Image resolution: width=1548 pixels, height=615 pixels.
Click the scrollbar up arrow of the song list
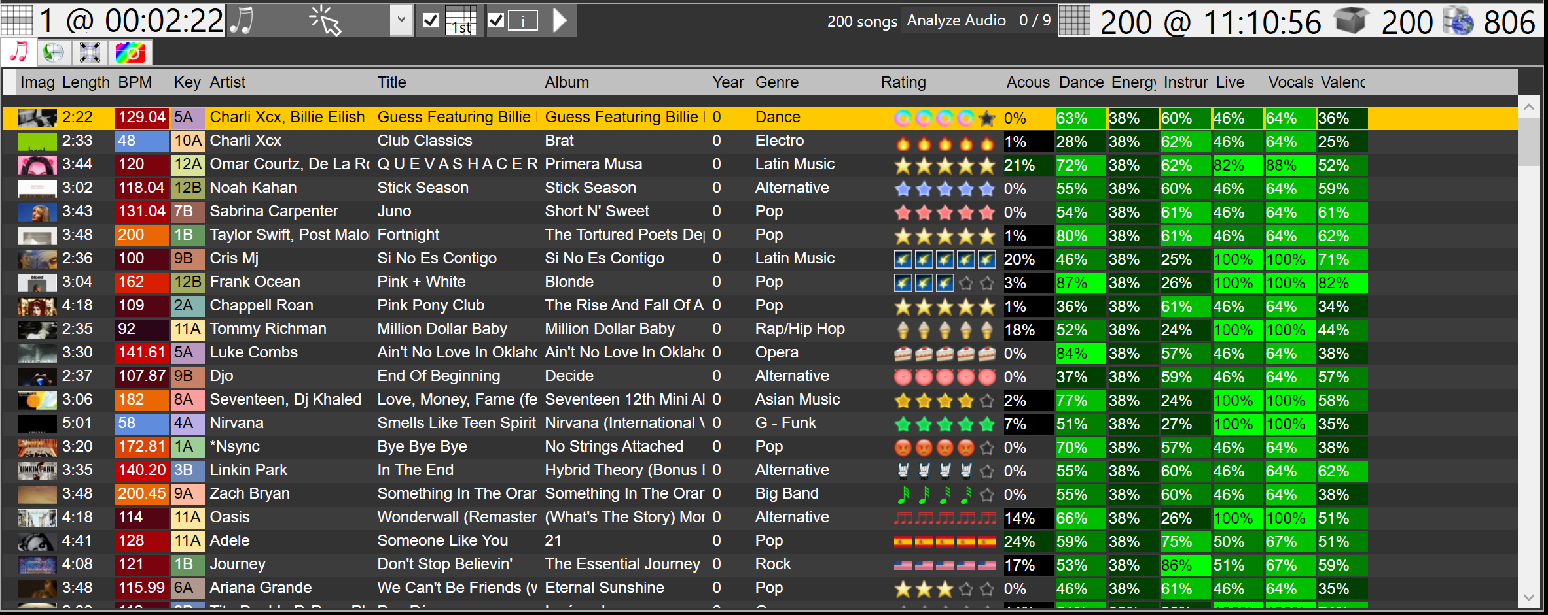coord(1528,107)
